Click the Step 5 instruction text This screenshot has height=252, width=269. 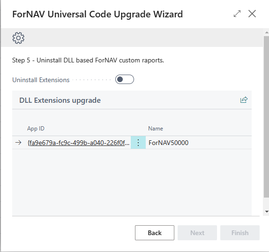click(x=88, y=60)
